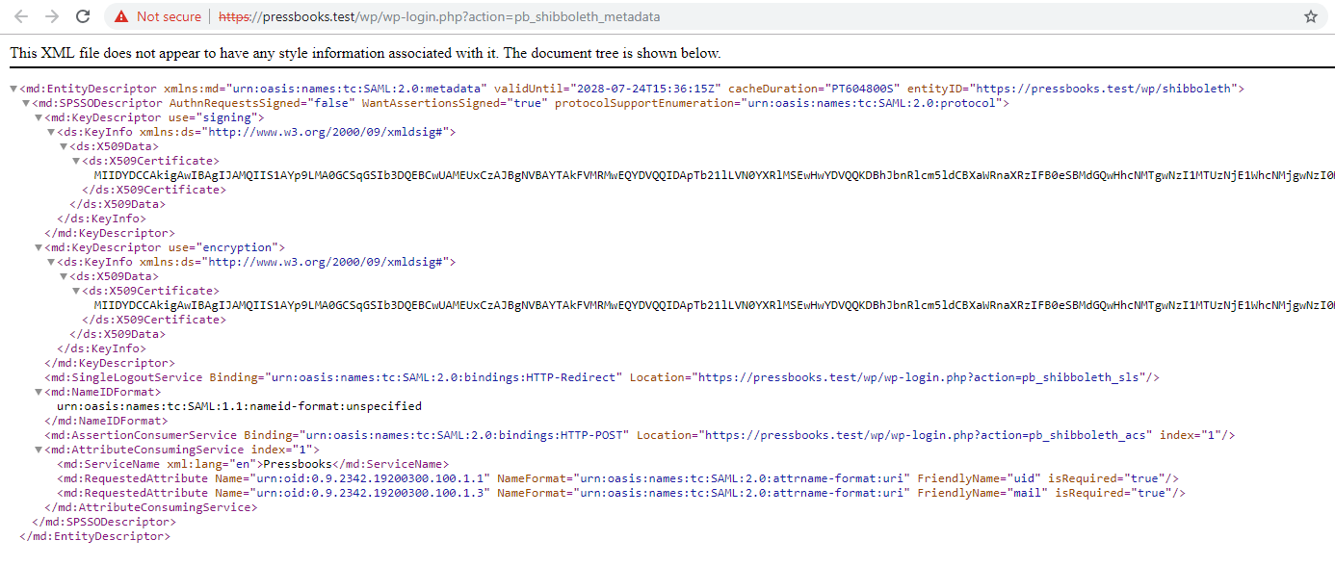Collapse the md:NameIDFormat element
This screenshot has height=566, width=1335.
coord(39,391)
